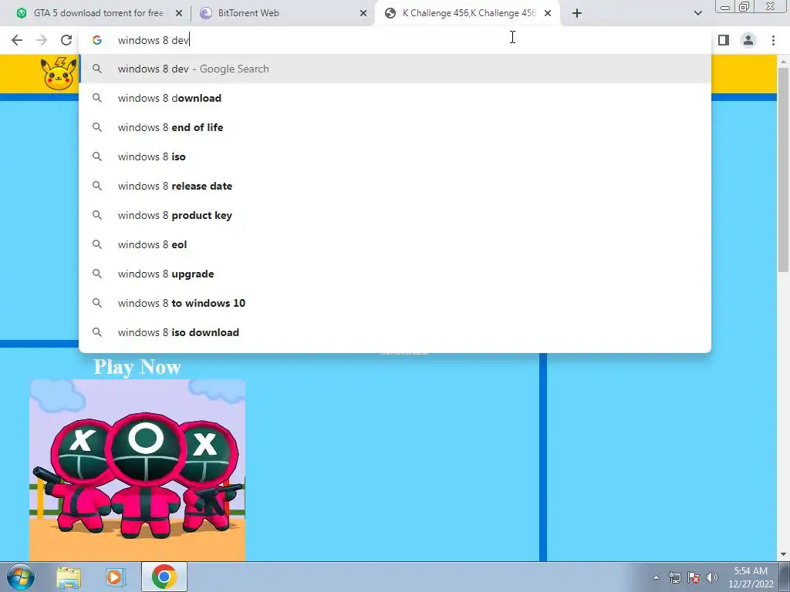Screen dimensions: 790x592
Task: Open the volume speaker tray icon
Action: (711, 577)
